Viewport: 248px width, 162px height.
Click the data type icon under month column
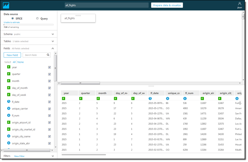pyautogui.click(x=98, y=98)
